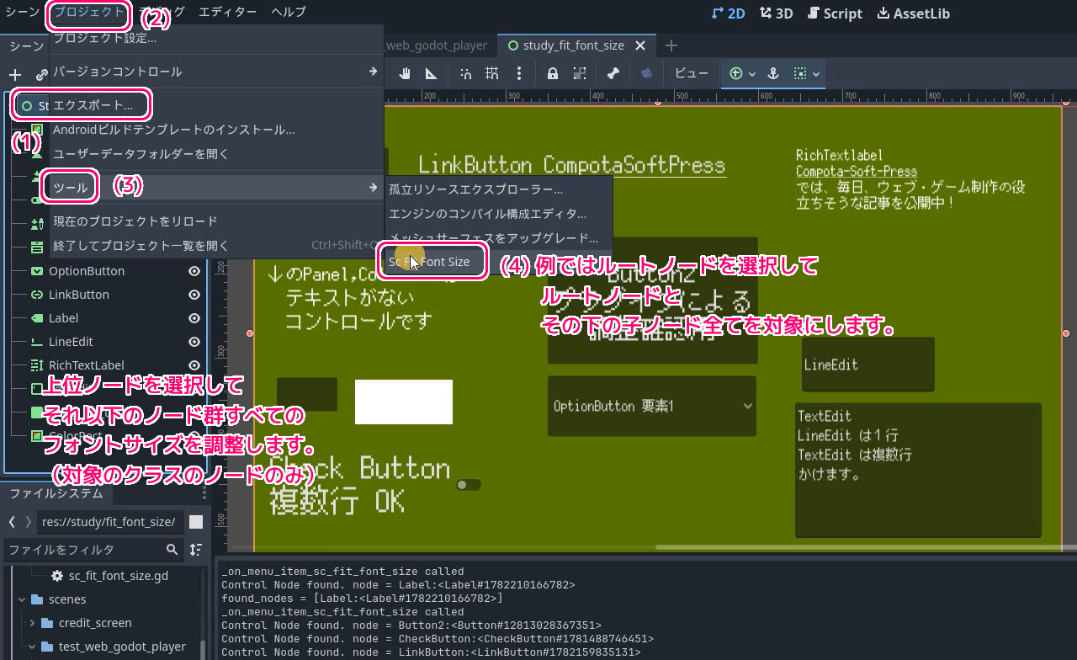Select RichTextLabel node in scene tree
Screen dimensions: 1077x660
[87, 365]
